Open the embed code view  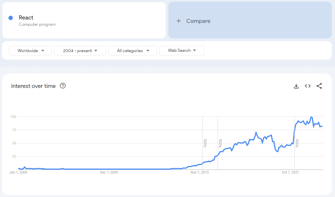(x=308, y=86)
